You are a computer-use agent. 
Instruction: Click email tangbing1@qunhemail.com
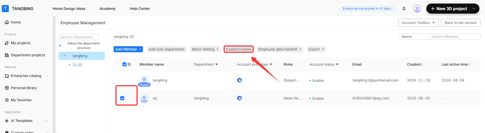point(375,80)
